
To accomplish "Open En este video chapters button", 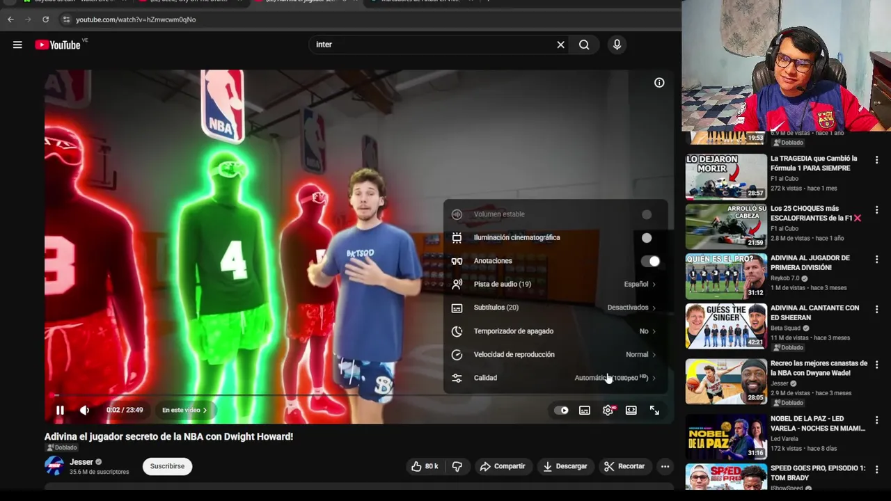I will tap(184, 410).
